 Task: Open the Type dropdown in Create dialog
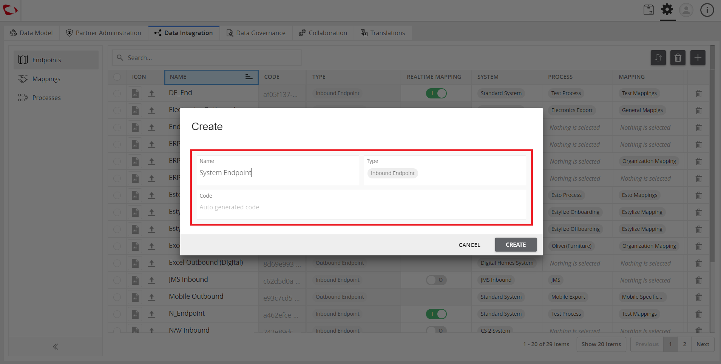(445, 170)
